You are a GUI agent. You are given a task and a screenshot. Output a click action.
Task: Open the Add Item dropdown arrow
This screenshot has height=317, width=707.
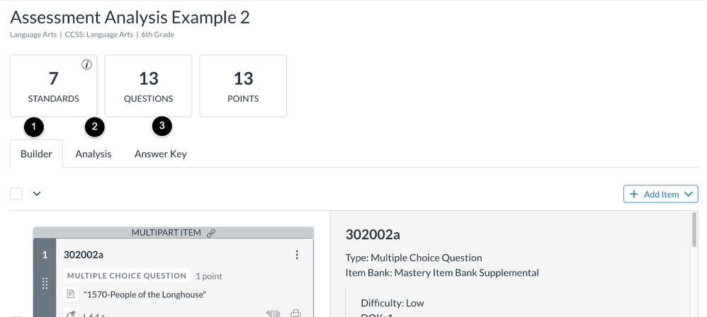point(688,194)
